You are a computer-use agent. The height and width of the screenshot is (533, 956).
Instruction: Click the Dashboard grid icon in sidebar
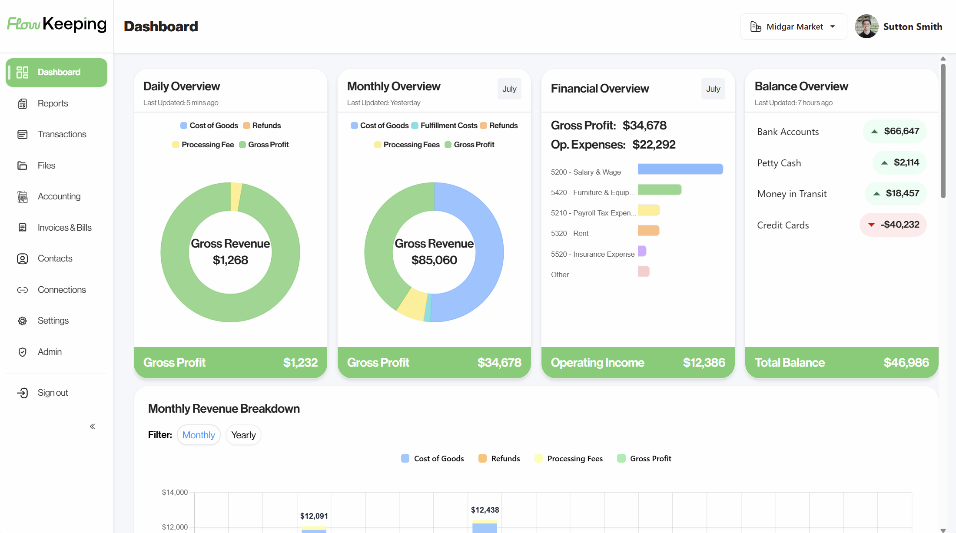(22, 72)
